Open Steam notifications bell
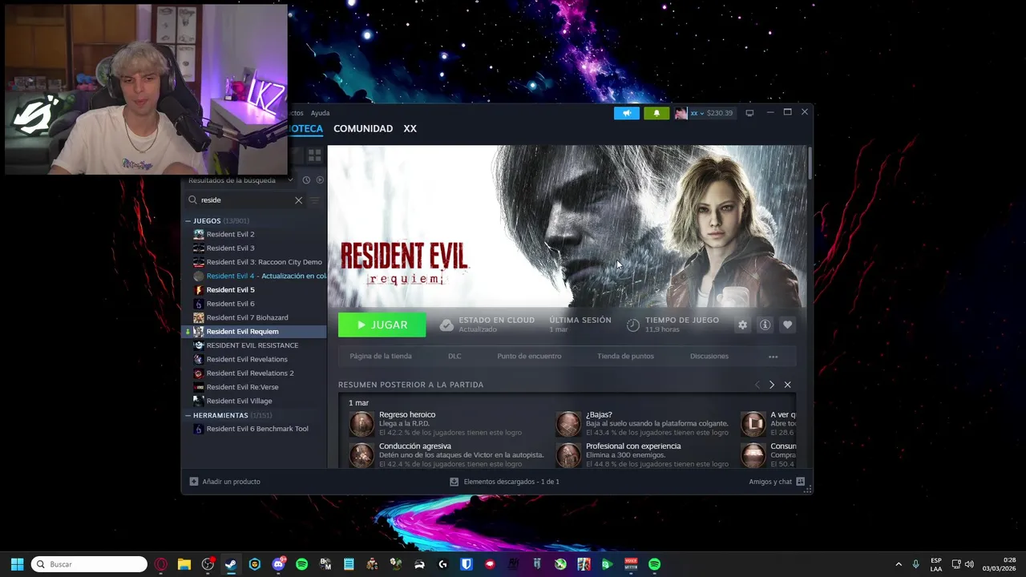The image size is (1026, 577). [656, 113]
